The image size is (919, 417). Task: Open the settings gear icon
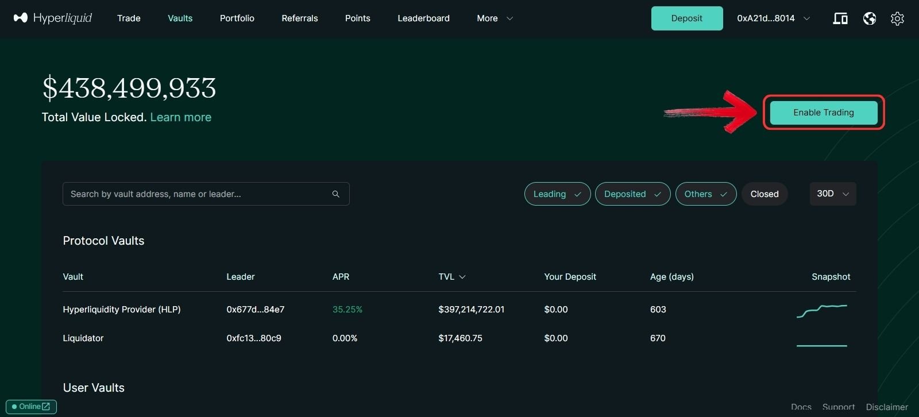(897, 18)
